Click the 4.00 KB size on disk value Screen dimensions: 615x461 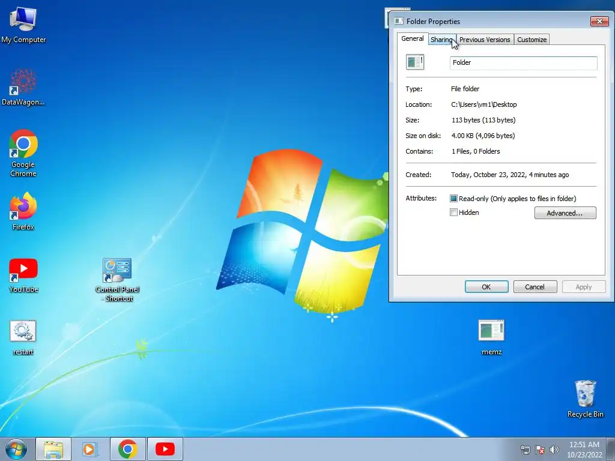[483, 136]
